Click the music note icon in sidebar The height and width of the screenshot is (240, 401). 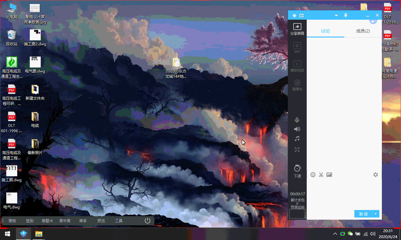click(x=297, y=138)
